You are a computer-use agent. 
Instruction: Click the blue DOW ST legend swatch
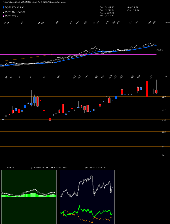click(x=3, y=7)
